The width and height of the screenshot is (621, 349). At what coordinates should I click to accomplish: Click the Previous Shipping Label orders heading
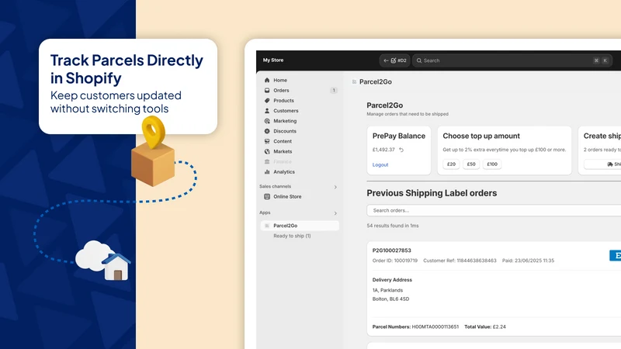(x=432, y=193)
